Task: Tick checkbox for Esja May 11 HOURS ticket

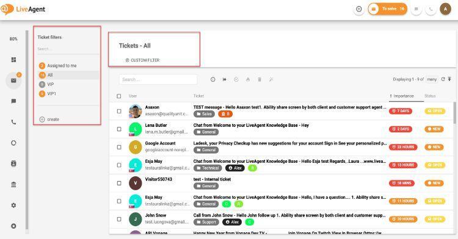Action: coord(119,201)
